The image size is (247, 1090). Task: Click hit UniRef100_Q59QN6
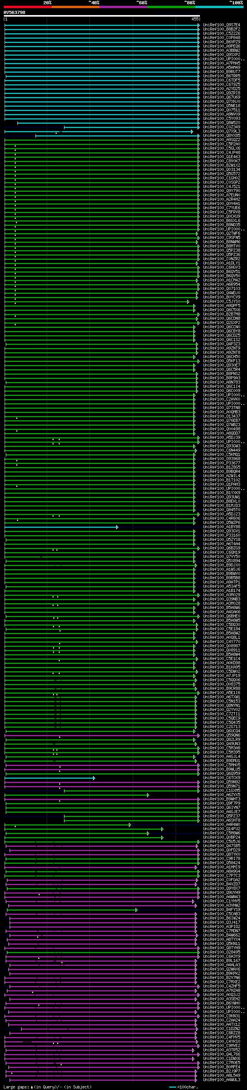coord(222,735)
